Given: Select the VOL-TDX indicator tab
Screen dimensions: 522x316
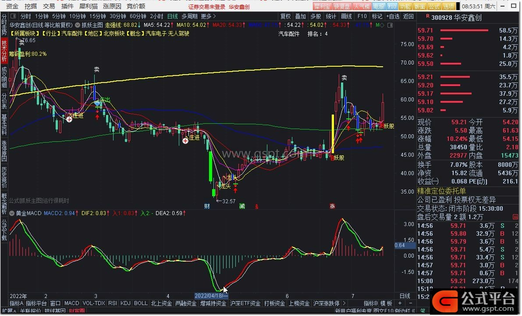Looking at the screenshot, I should point(93,303).
